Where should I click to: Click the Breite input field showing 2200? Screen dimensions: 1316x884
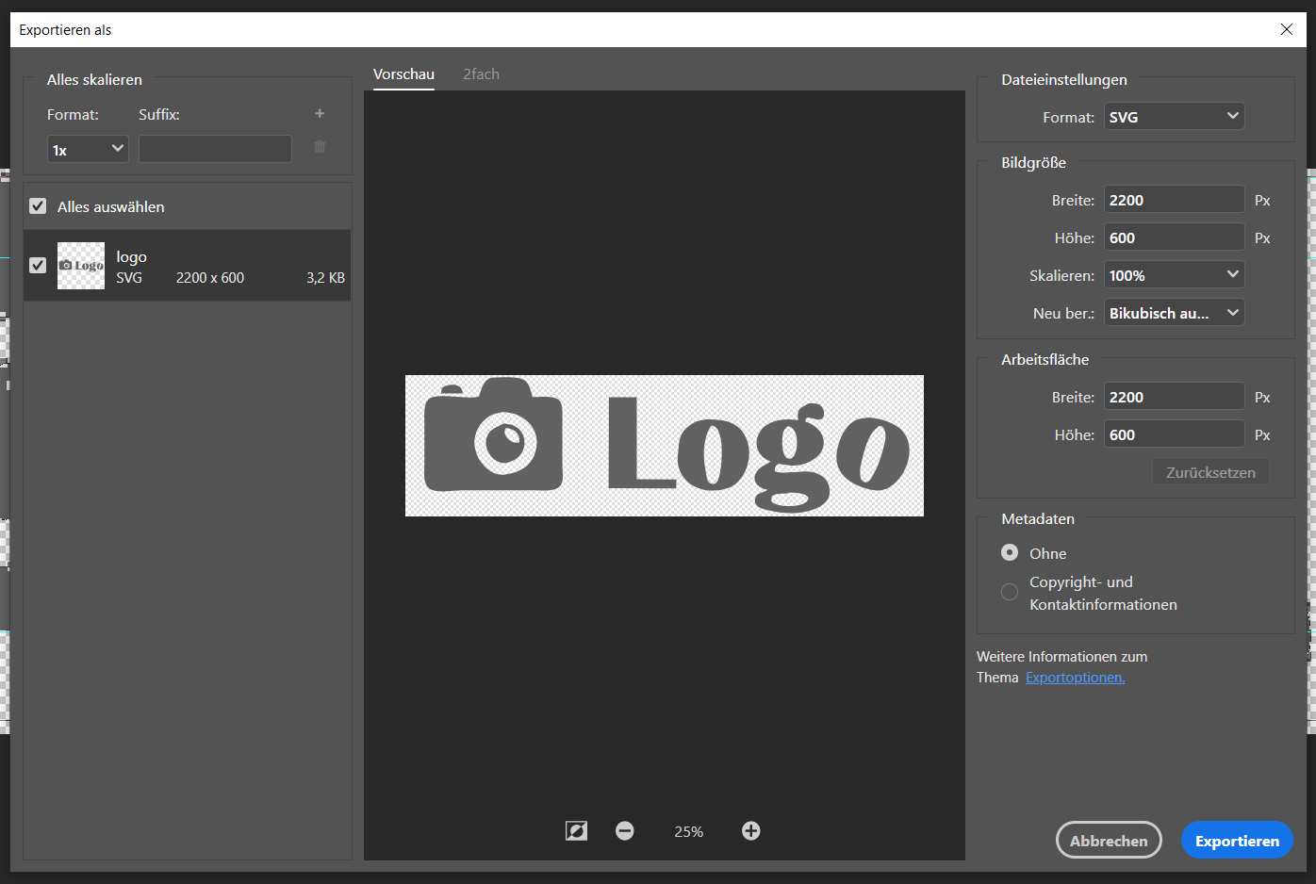1174,199
